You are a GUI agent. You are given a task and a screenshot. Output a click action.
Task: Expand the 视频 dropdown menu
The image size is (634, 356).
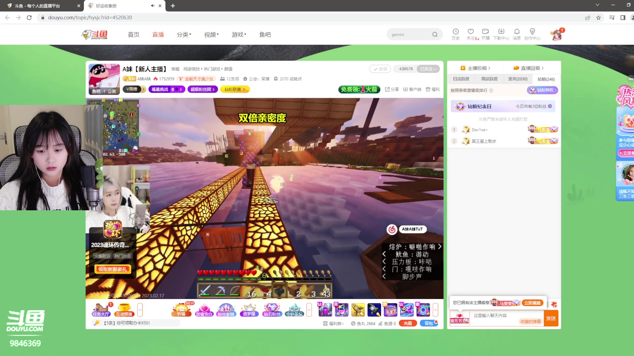pos(211,34)
